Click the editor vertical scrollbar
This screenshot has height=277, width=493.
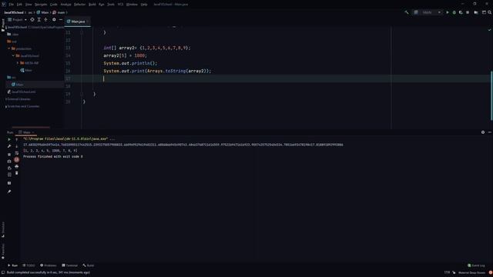click(x=491, y=95)
